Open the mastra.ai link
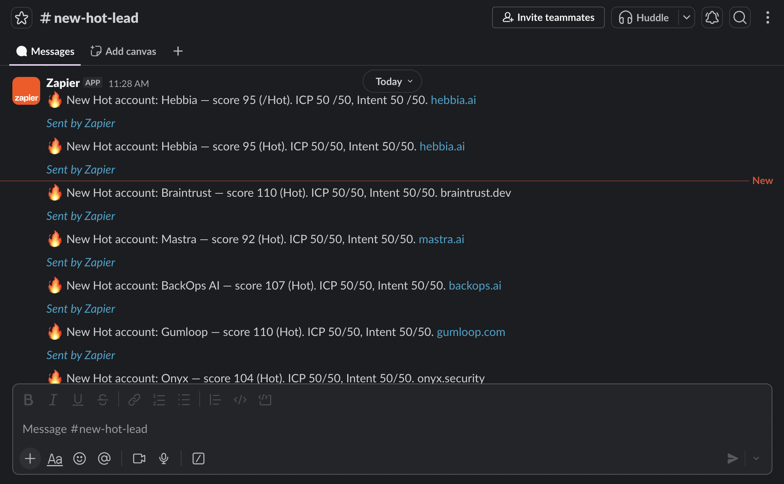784x484 pixels. [x=441, y=239]
